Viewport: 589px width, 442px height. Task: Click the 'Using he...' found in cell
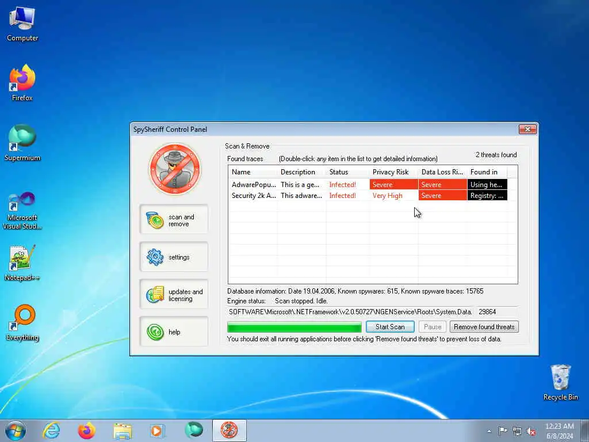click(487, 185)
